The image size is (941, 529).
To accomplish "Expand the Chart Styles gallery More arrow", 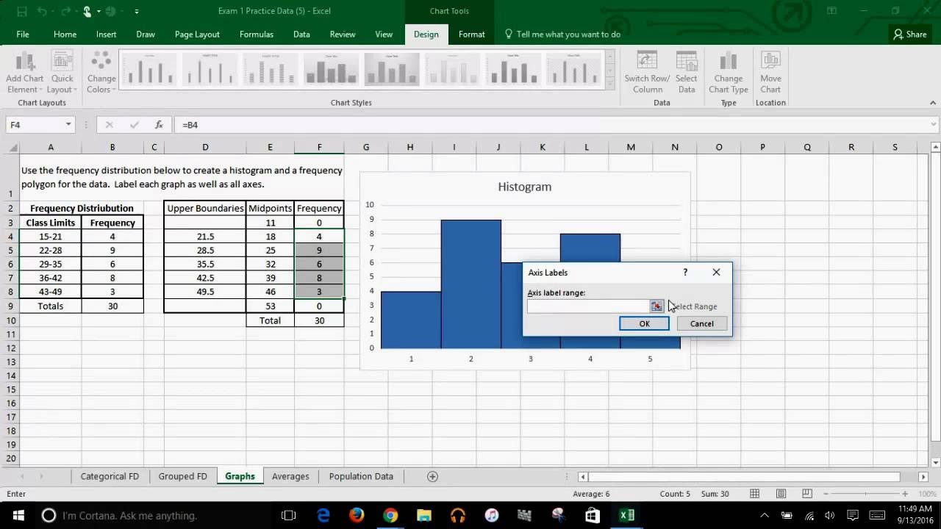I will [609, 83].
